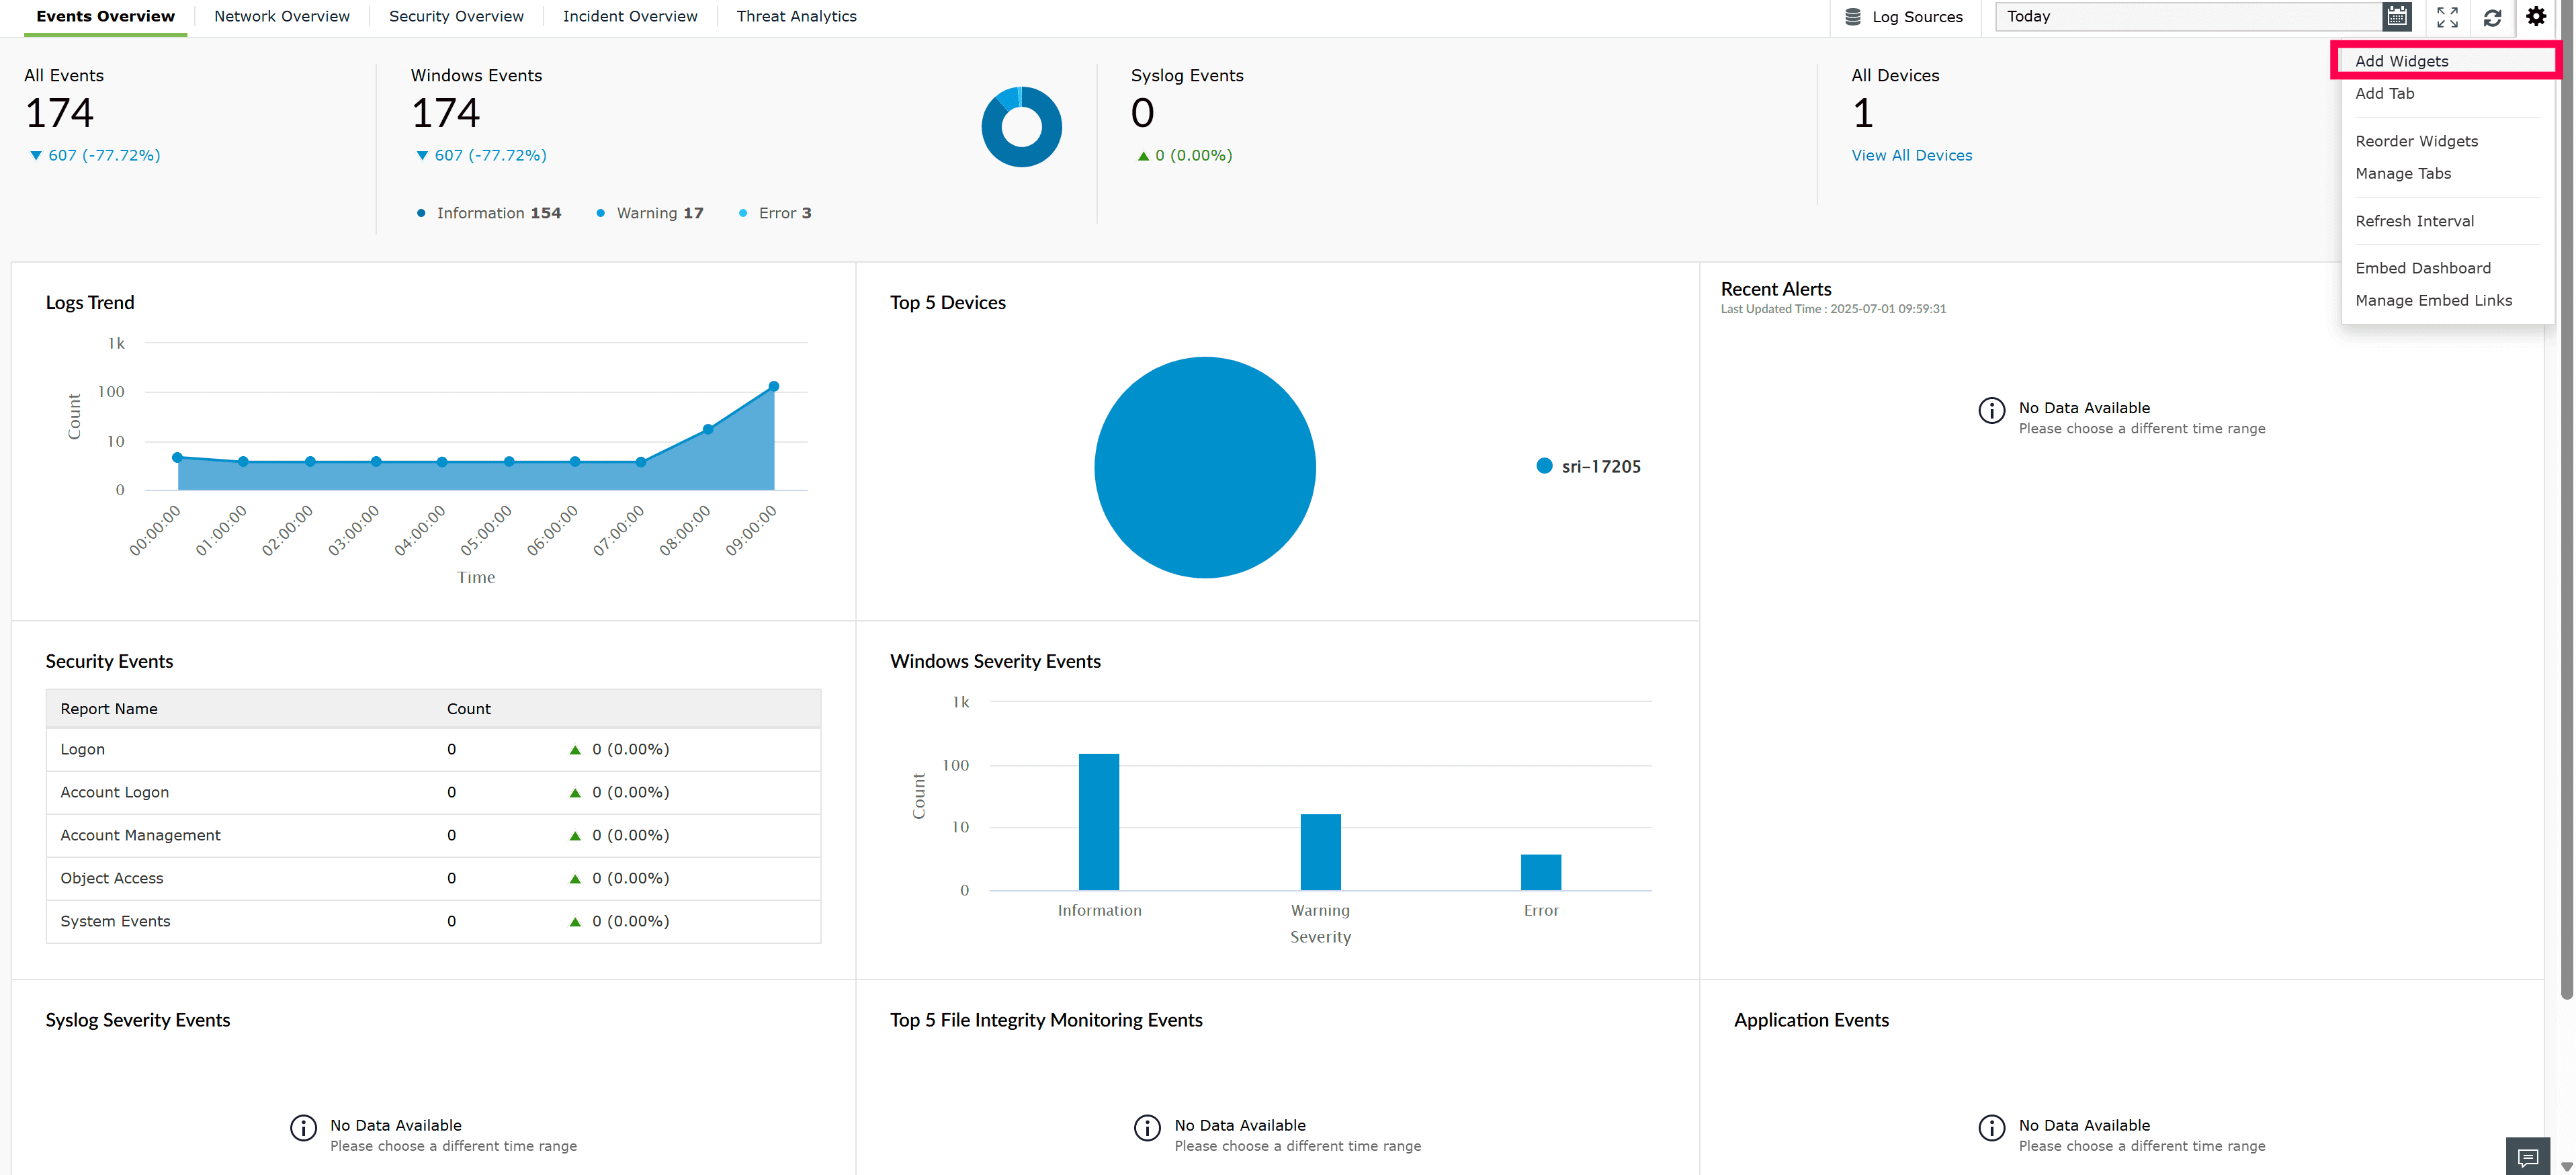This screenshot has width=2576, height=1175.
Task: Open Manage Tabs from settings menu
Action: pos(2403,173)
